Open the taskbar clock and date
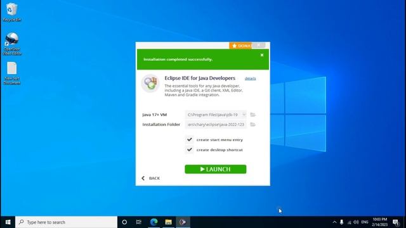 tap(379, 222)
